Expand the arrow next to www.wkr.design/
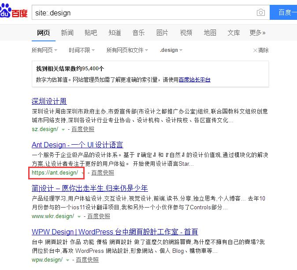Viewport: 297px width, 270px height. coord(79,216)
